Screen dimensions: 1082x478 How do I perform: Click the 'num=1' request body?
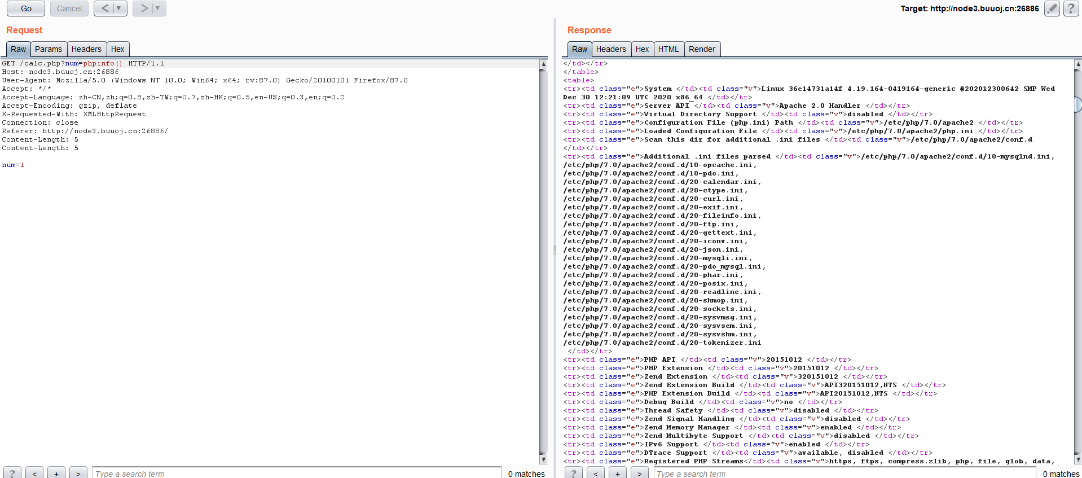click(13, 165)
